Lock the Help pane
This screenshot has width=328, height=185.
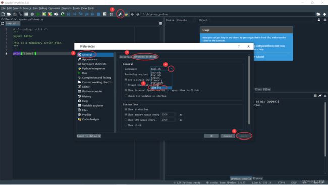pos(319,20)
